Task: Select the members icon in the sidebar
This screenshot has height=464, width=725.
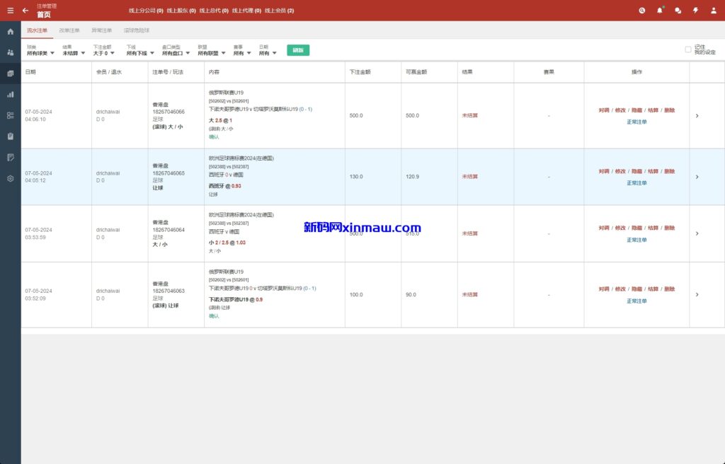Action: (x=10, y=51)
